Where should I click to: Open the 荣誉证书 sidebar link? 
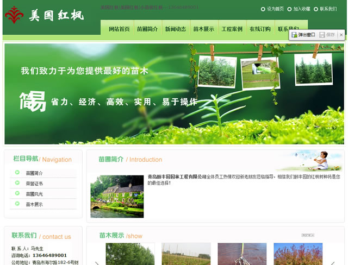34,184
